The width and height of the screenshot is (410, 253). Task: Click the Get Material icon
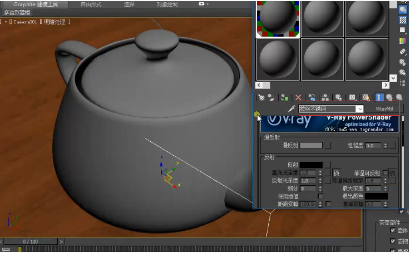261,97
